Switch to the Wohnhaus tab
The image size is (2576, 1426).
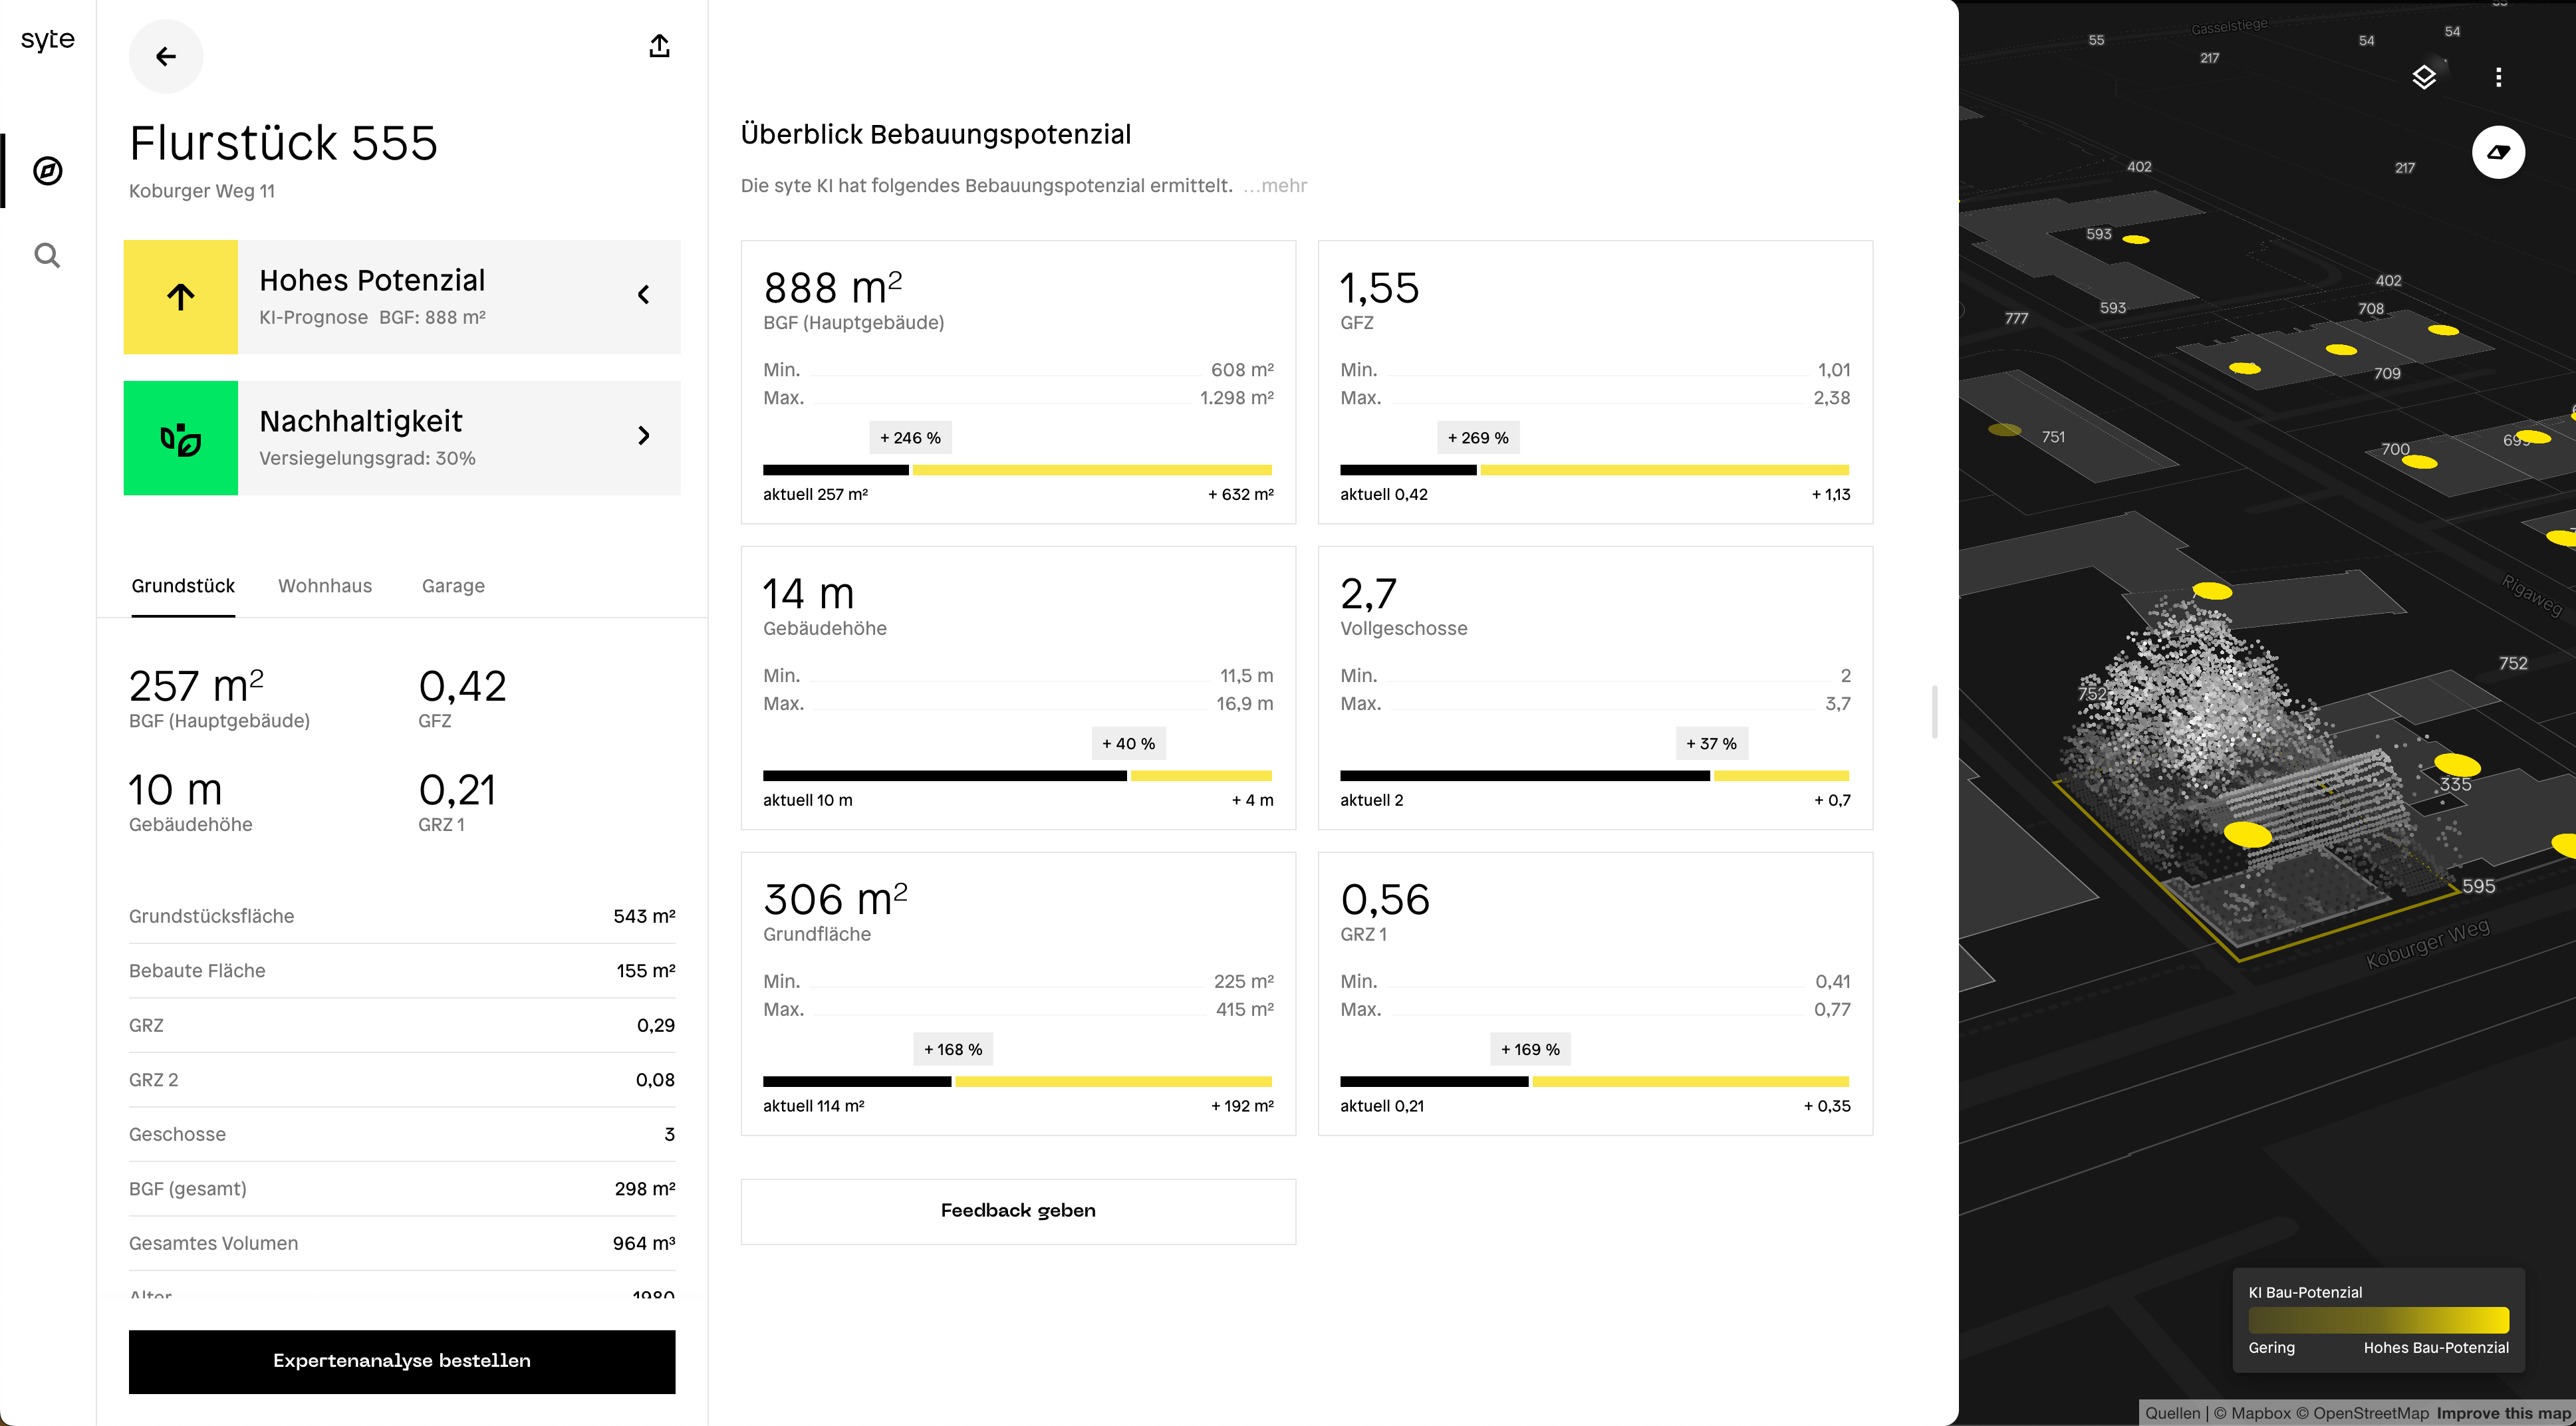pyautogui.click(x=325, y=586)
